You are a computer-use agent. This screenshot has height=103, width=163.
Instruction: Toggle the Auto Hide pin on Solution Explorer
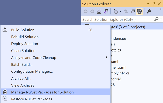(x=154, y=4)
